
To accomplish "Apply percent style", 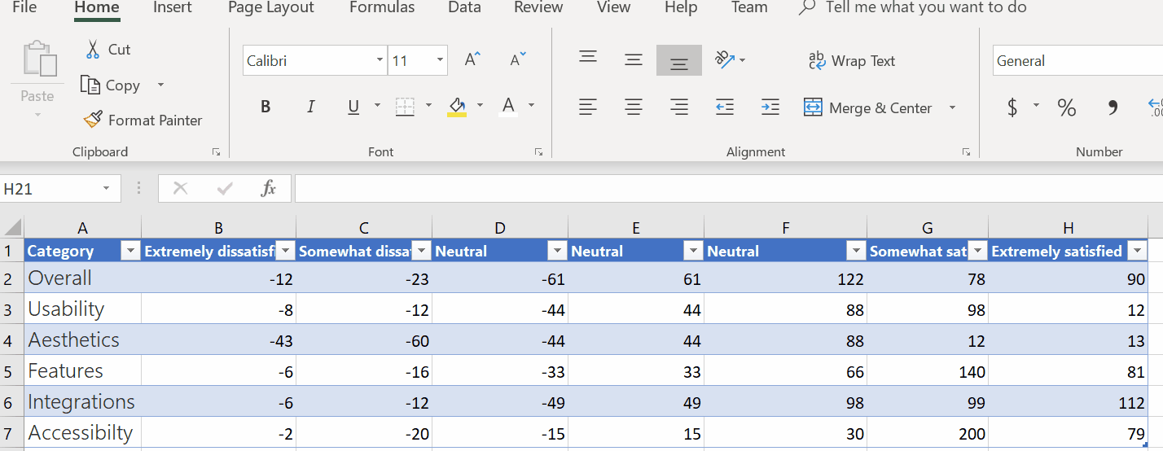I will pos(1067,107).
